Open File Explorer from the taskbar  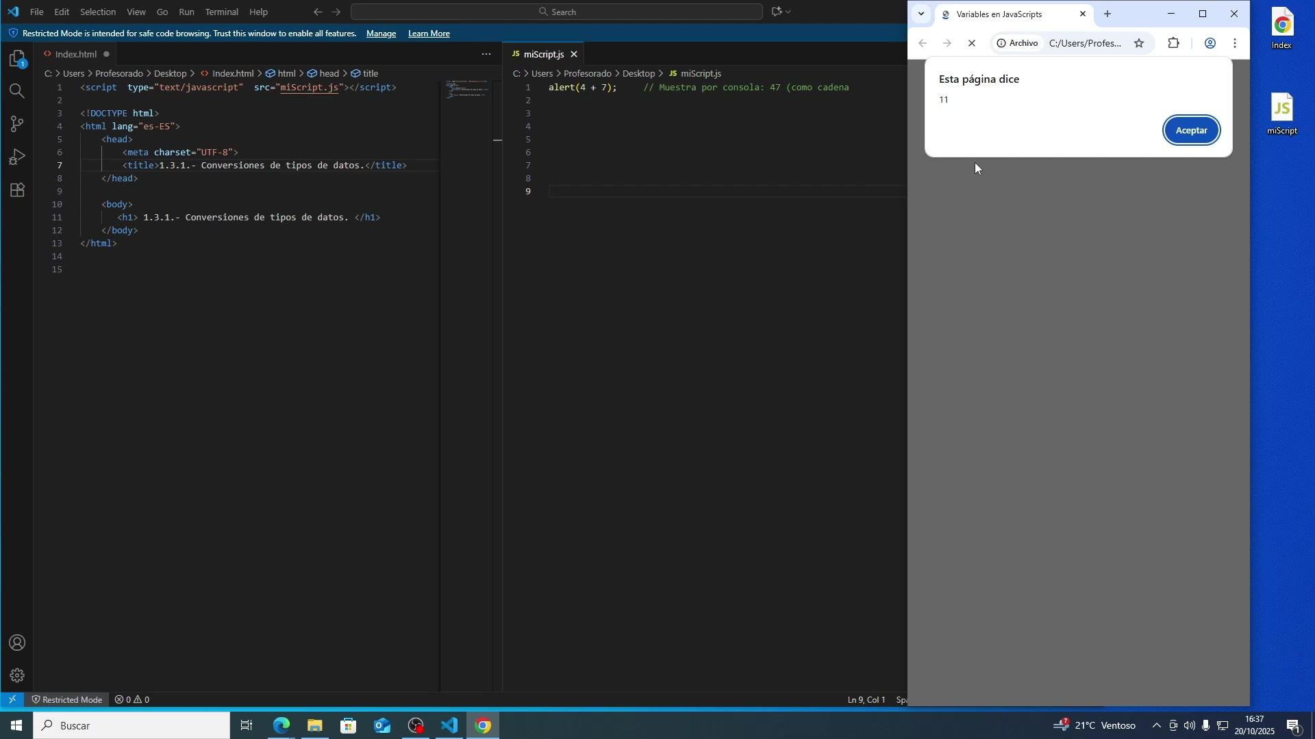point(315,726)
